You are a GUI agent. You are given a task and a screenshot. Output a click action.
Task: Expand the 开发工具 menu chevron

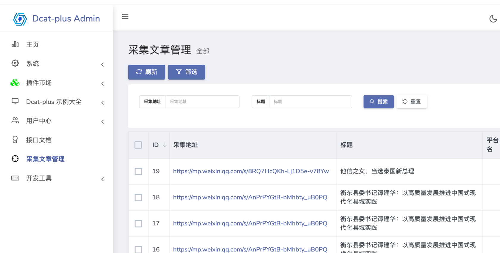[102, 179]
